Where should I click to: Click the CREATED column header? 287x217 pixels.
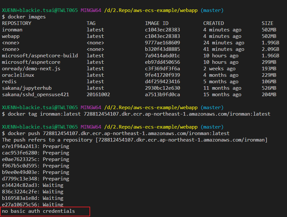(213, 23)
